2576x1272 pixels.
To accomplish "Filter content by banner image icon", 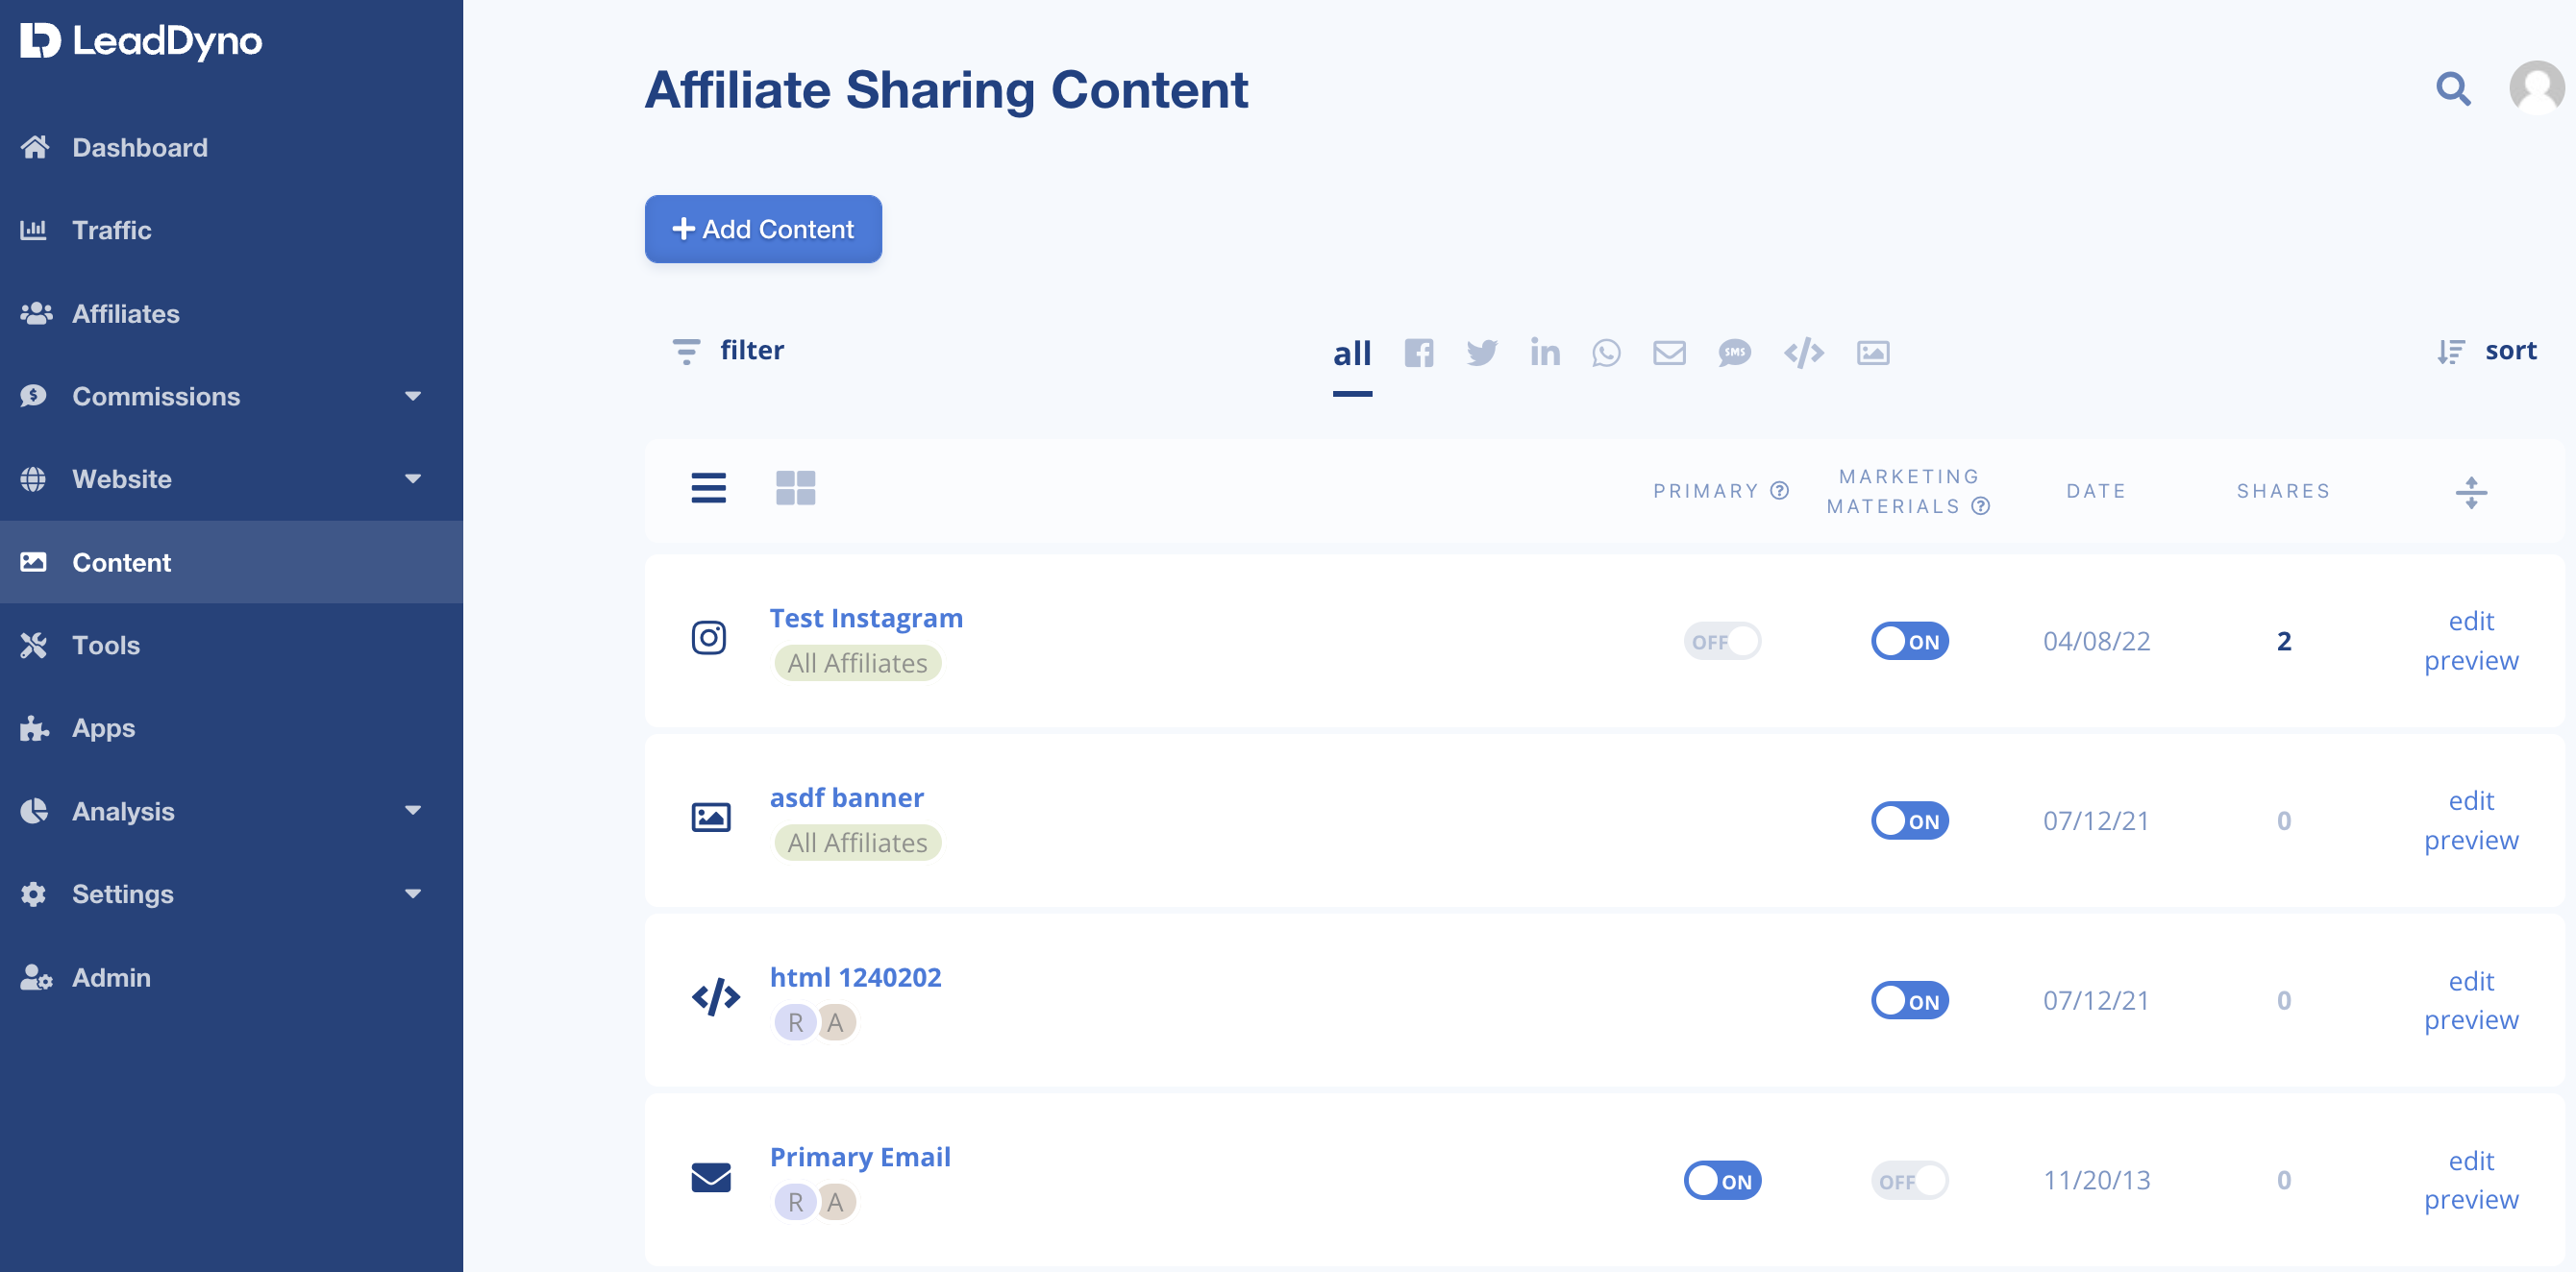I will tap(1873, 353).
